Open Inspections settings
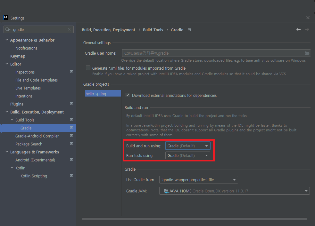This screenshot has height=226, width=315. point(25,72)
